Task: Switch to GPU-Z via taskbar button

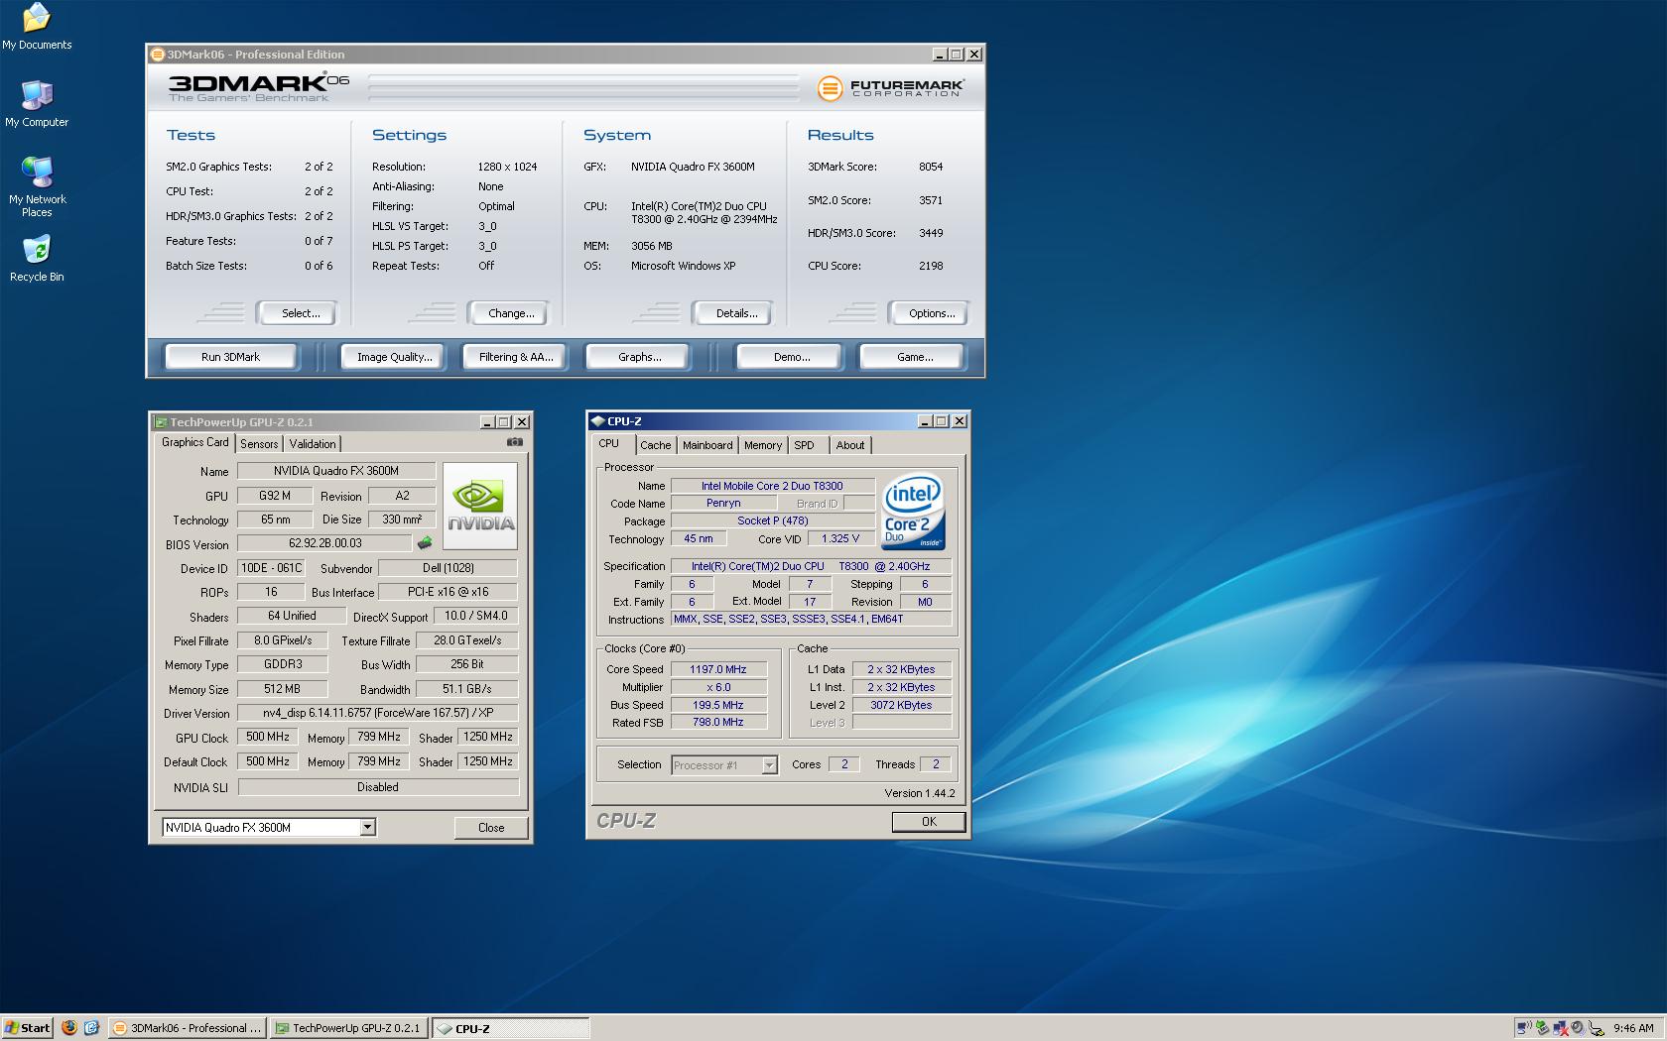Action: [348, 1028]
